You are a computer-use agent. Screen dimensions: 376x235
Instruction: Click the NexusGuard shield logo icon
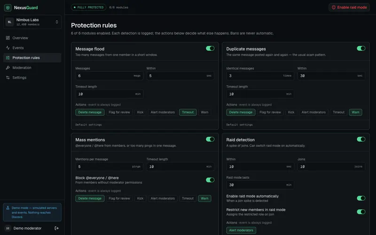pos(8,8)
